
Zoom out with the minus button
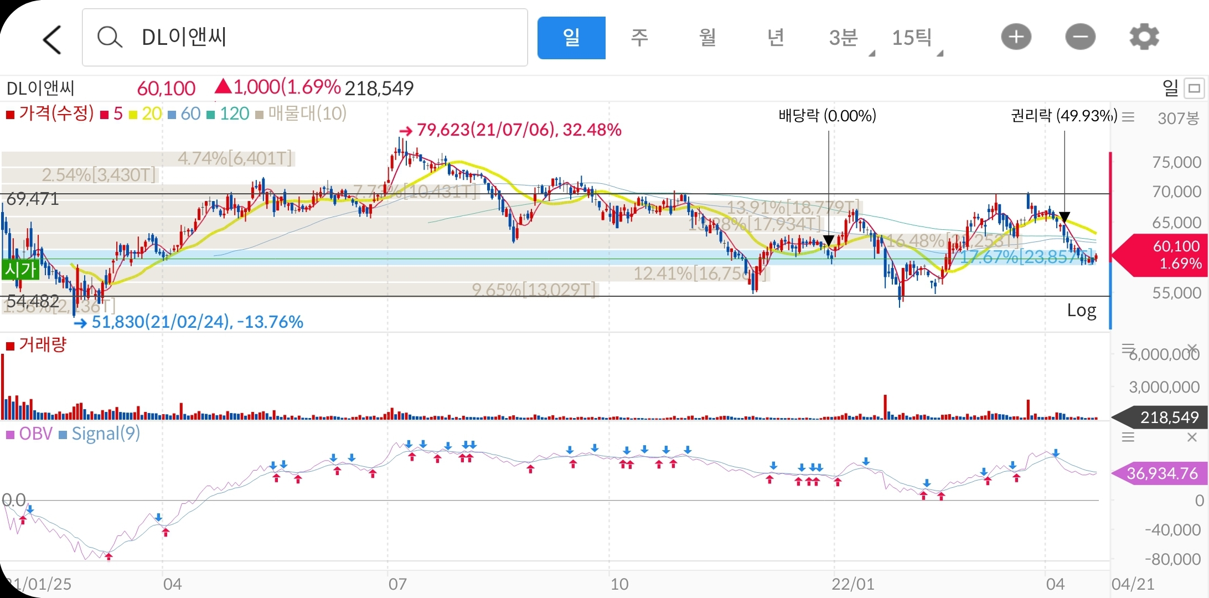(x=1080, y=37)
